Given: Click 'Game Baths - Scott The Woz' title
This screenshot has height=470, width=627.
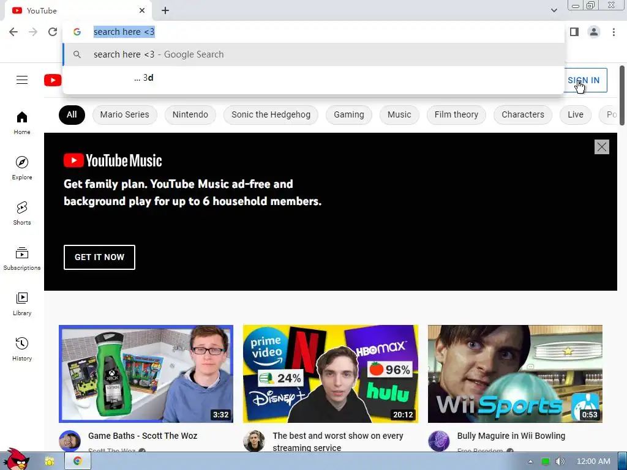Looking at the screenshot, I should pos(143,436).
